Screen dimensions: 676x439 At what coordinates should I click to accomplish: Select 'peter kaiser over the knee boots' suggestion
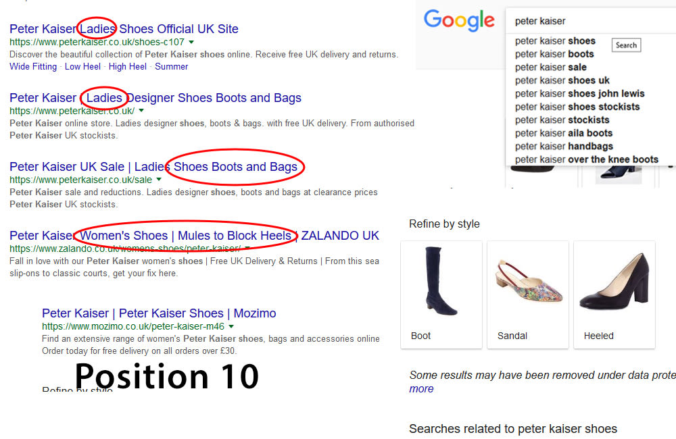coord(586,159)
